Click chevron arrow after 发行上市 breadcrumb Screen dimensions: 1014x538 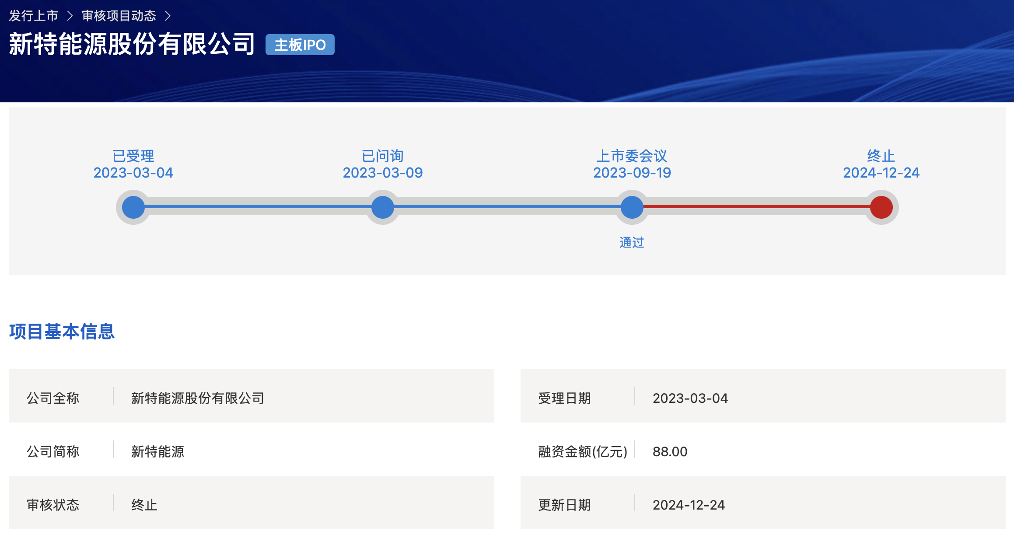pyautogui.click(x=70, y=16)
